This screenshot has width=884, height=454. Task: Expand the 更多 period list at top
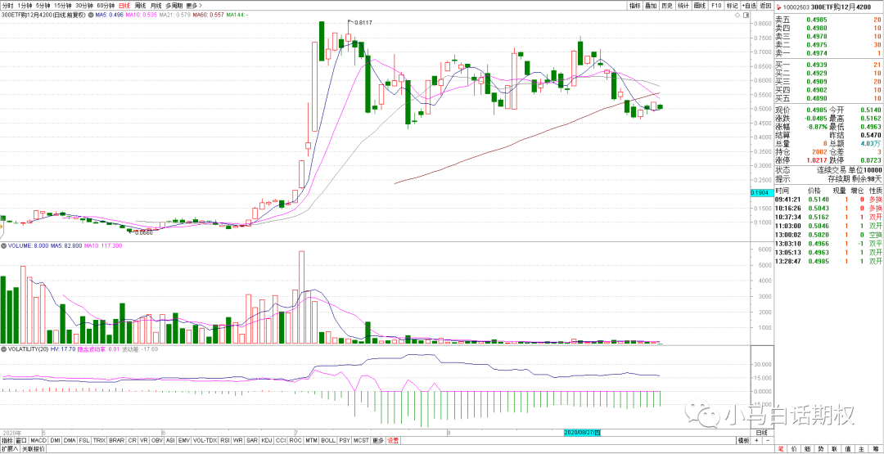click(194, 6)
